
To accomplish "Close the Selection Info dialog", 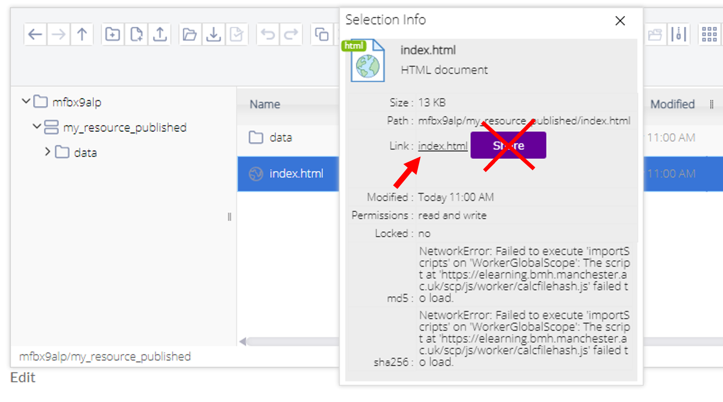I will [620, 21].
